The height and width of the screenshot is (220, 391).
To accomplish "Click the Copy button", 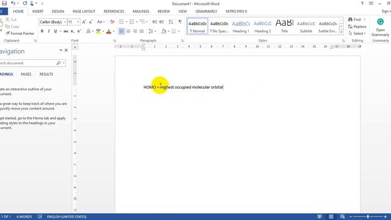I will pyautogui.click(x=12, y=26).
